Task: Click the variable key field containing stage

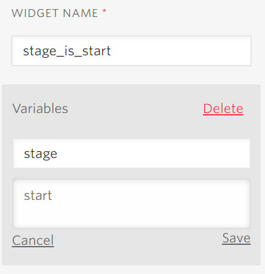Action: coord(131,153)
